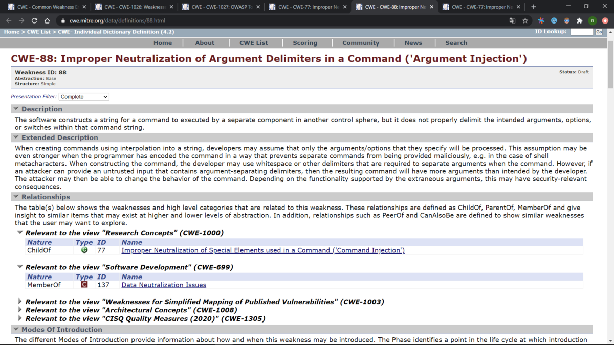Bookmark this page with the star
Screen dimensions: 614x345
(525, 21)
